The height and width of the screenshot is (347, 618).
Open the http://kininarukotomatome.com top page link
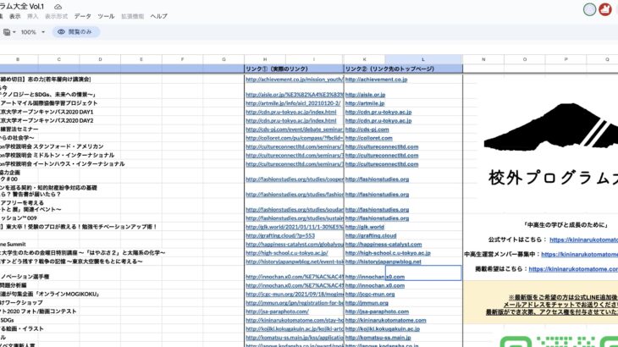click(385, 321)
